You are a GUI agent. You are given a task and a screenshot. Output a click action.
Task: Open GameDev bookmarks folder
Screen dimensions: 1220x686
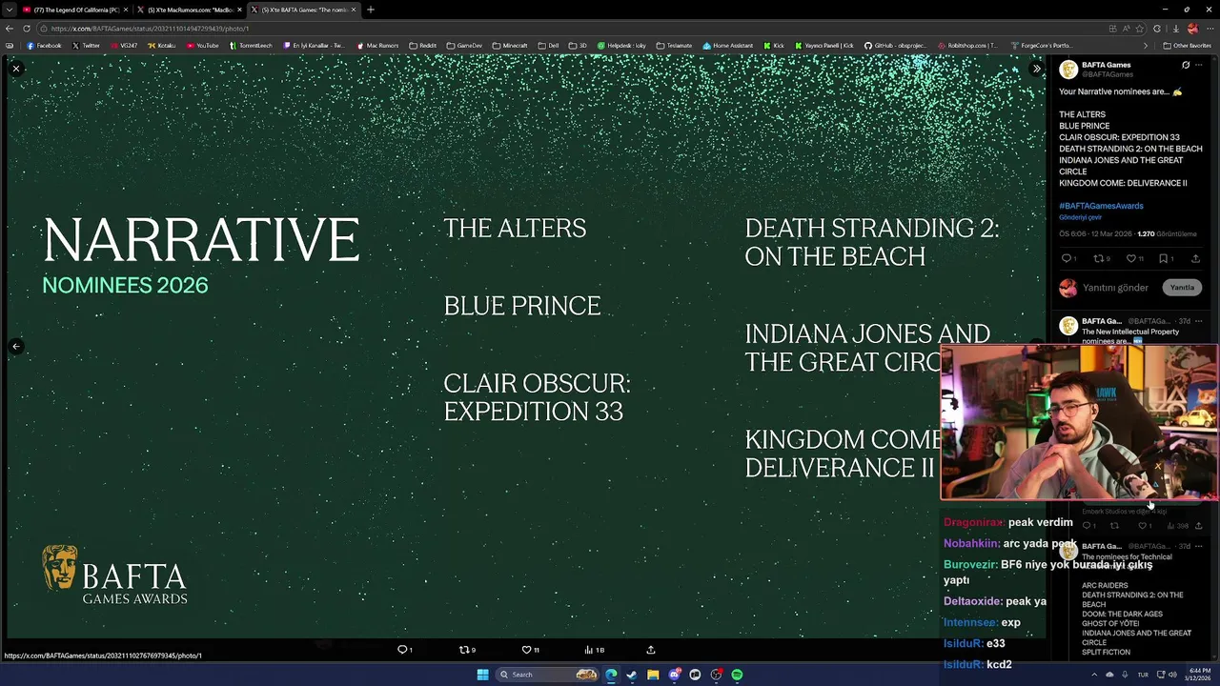point(464,46)
